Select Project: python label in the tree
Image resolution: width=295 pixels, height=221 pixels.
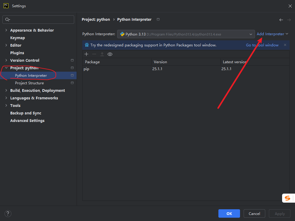[24, 68]
